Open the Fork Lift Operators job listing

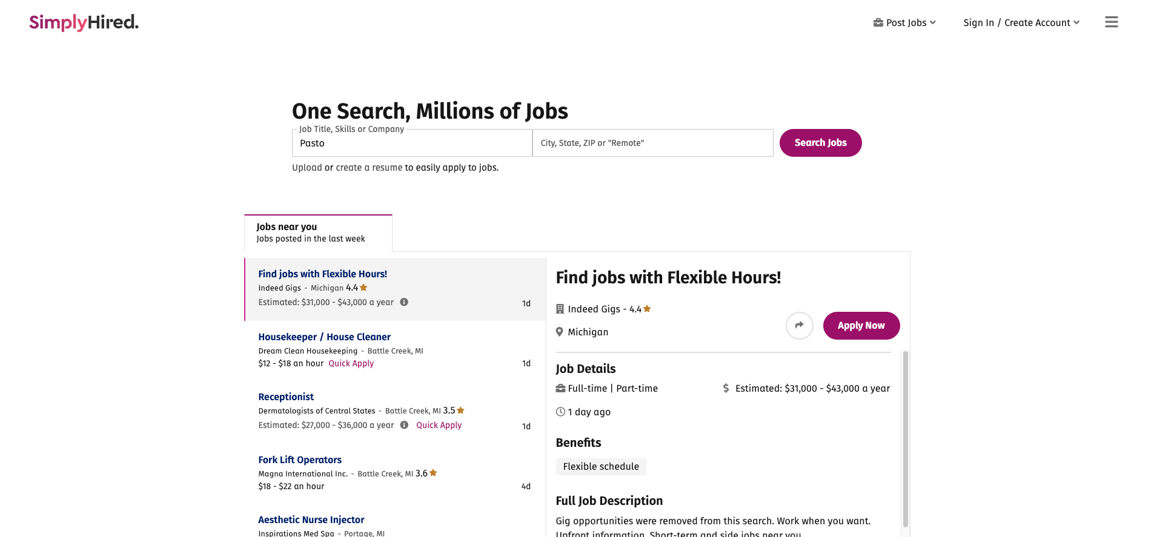click(300, 460)
